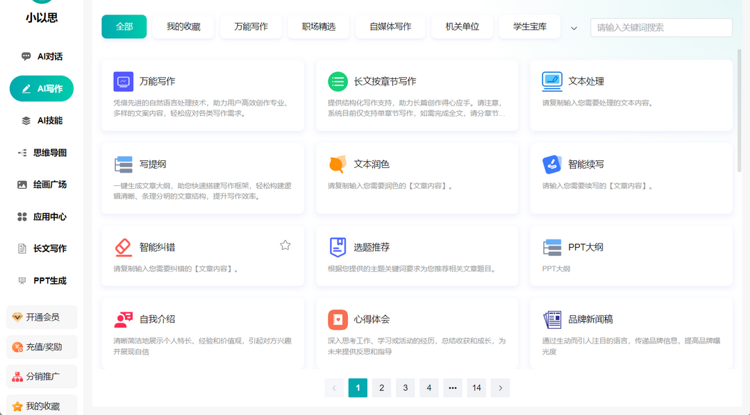Click inside the keyword search box

click(x=661, y=27)
